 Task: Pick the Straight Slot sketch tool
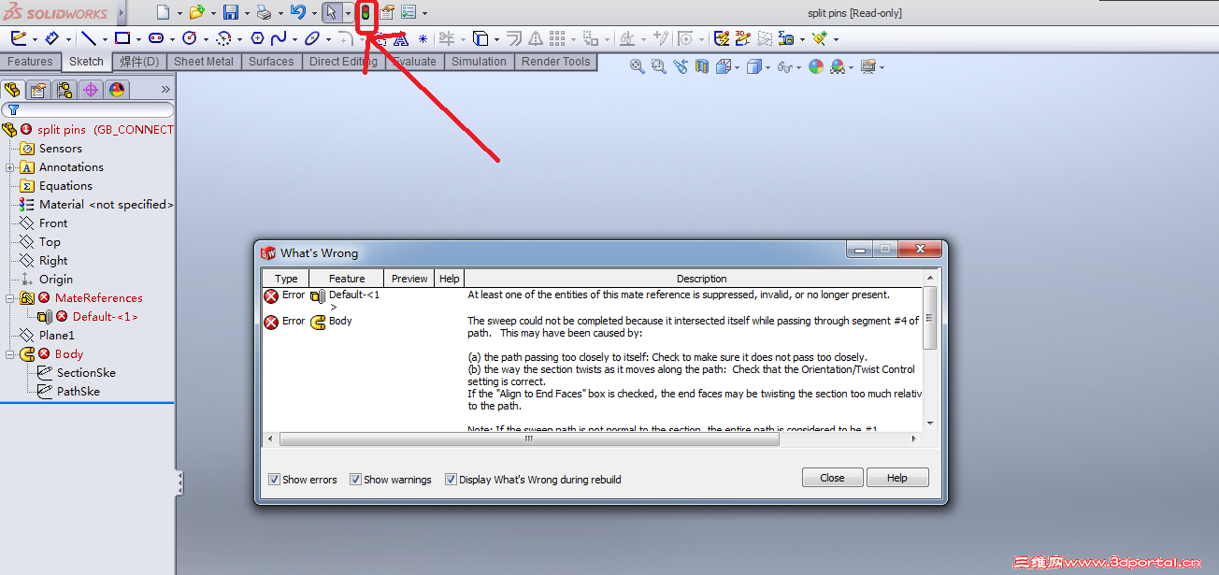pos(156,38)
